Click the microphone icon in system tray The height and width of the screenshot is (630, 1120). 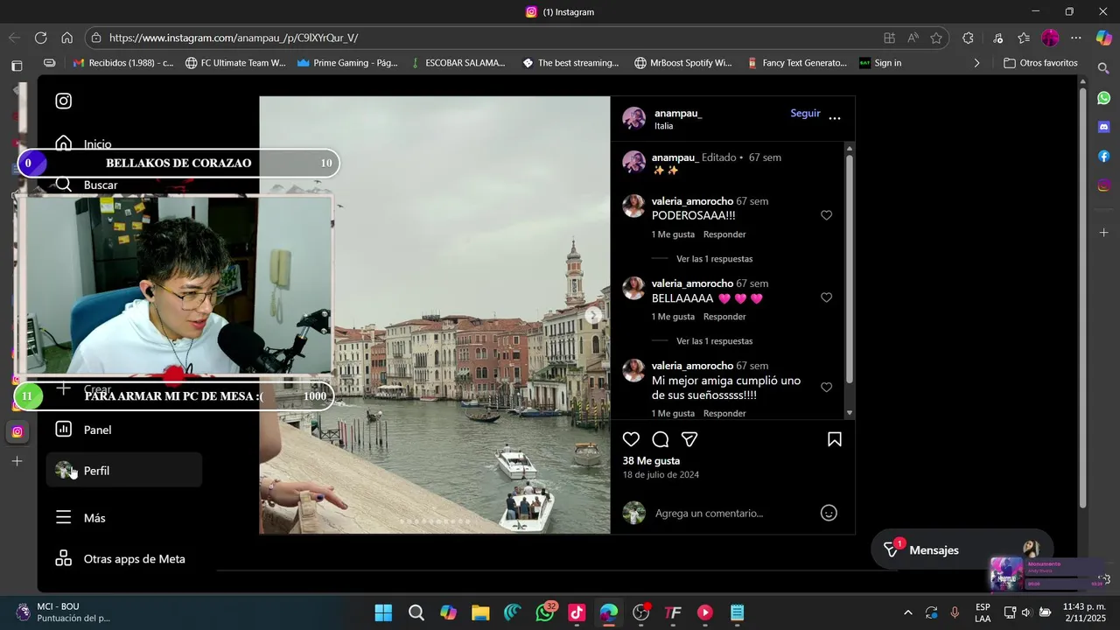pos(955,612)
